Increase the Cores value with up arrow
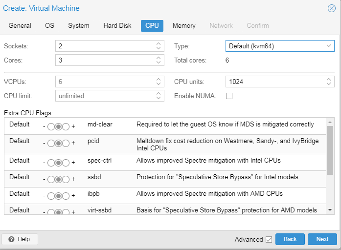The height and width of the screenshot is (250, 341). (x=159, y=58)
